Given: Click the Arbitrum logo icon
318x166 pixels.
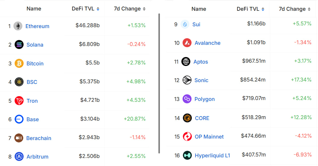Looking at the screenshot, I should pos(19,156).
